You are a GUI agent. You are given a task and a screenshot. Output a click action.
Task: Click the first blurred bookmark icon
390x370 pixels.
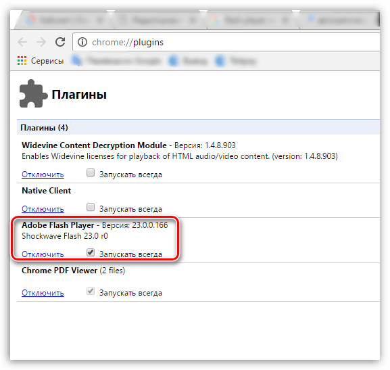pos(77,60)
